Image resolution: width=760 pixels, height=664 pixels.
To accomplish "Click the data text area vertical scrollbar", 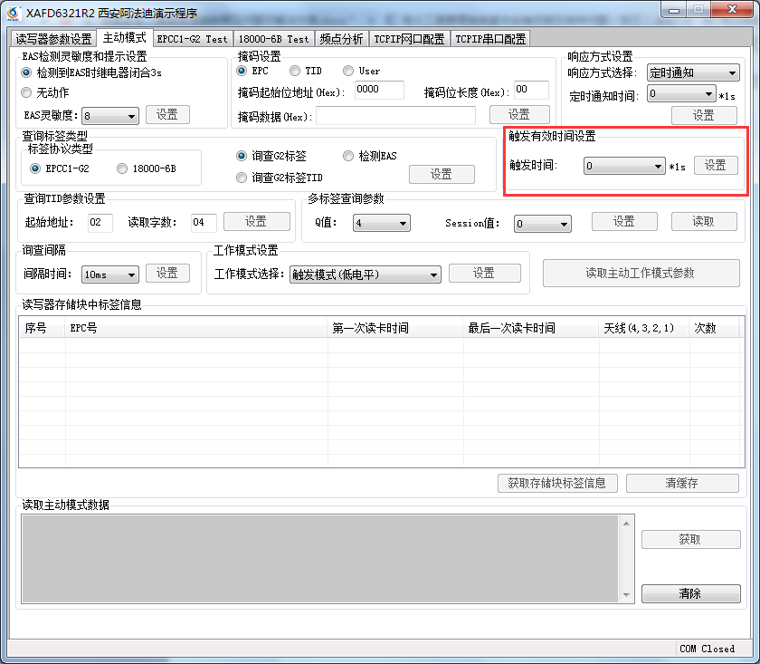I will (x=625, y=558).
